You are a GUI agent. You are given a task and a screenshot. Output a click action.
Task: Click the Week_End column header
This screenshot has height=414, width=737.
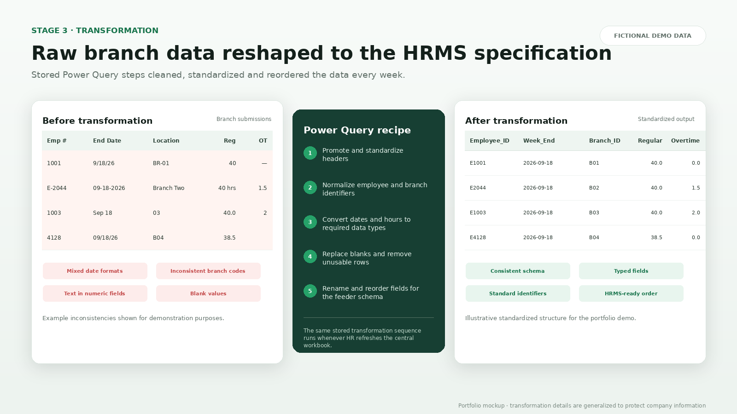(539, 141)
